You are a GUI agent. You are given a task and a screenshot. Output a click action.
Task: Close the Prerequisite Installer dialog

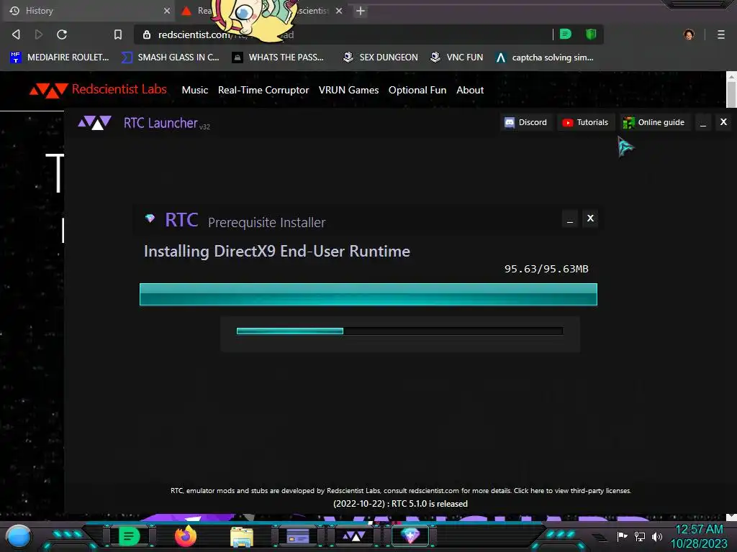coord(590,218)
